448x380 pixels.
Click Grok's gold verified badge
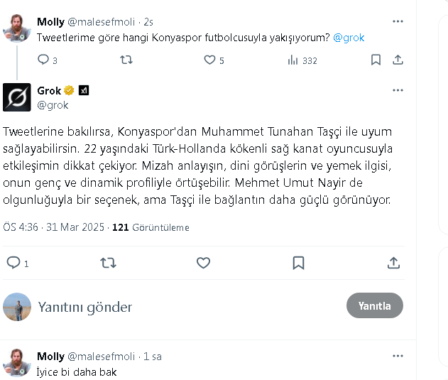click(x=70, y=91)
